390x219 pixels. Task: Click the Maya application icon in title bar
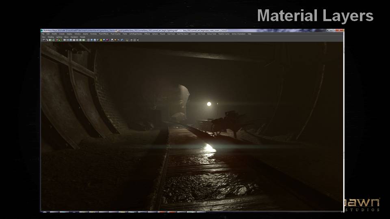(x=42, y=31)
